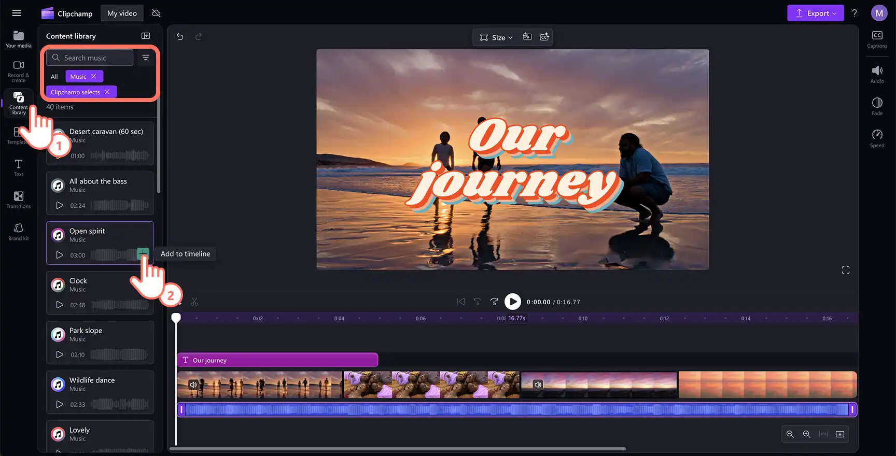The width and height of the screenshot is (896, 456).
Task: Open the Fade settings panel
Action: tap(877, 106)
